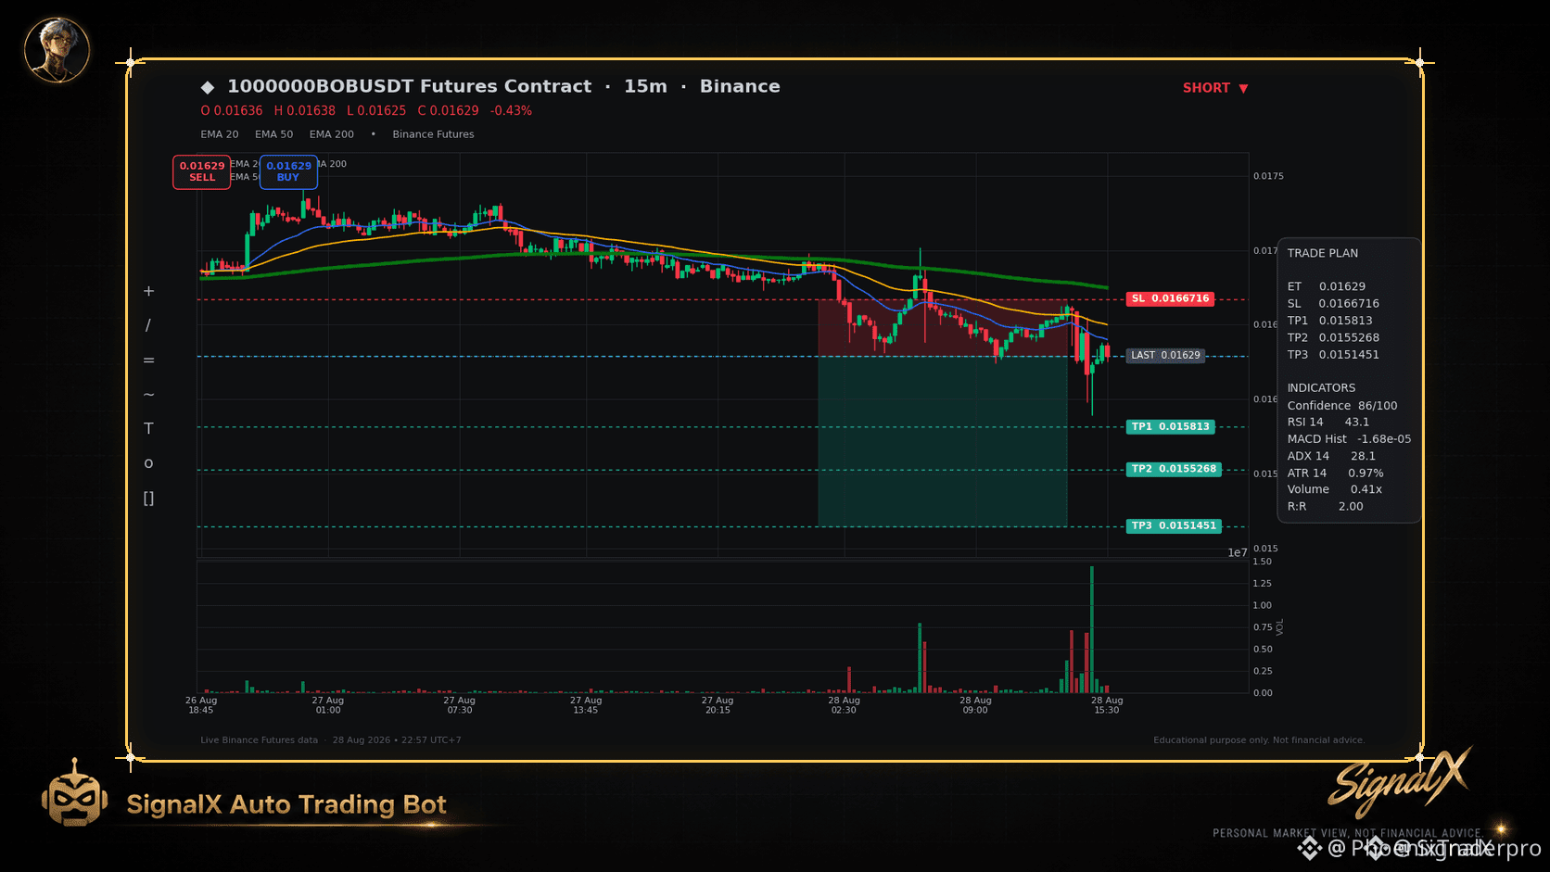This screenshot has width=1550, height=872.
Task: Toggle the EMA 200 indicator label
Action: (332, 134)
